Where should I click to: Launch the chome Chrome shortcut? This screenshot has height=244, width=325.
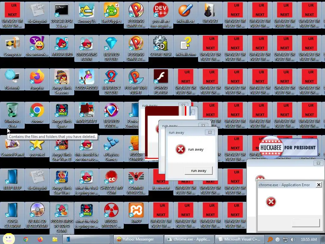[37, 113]
